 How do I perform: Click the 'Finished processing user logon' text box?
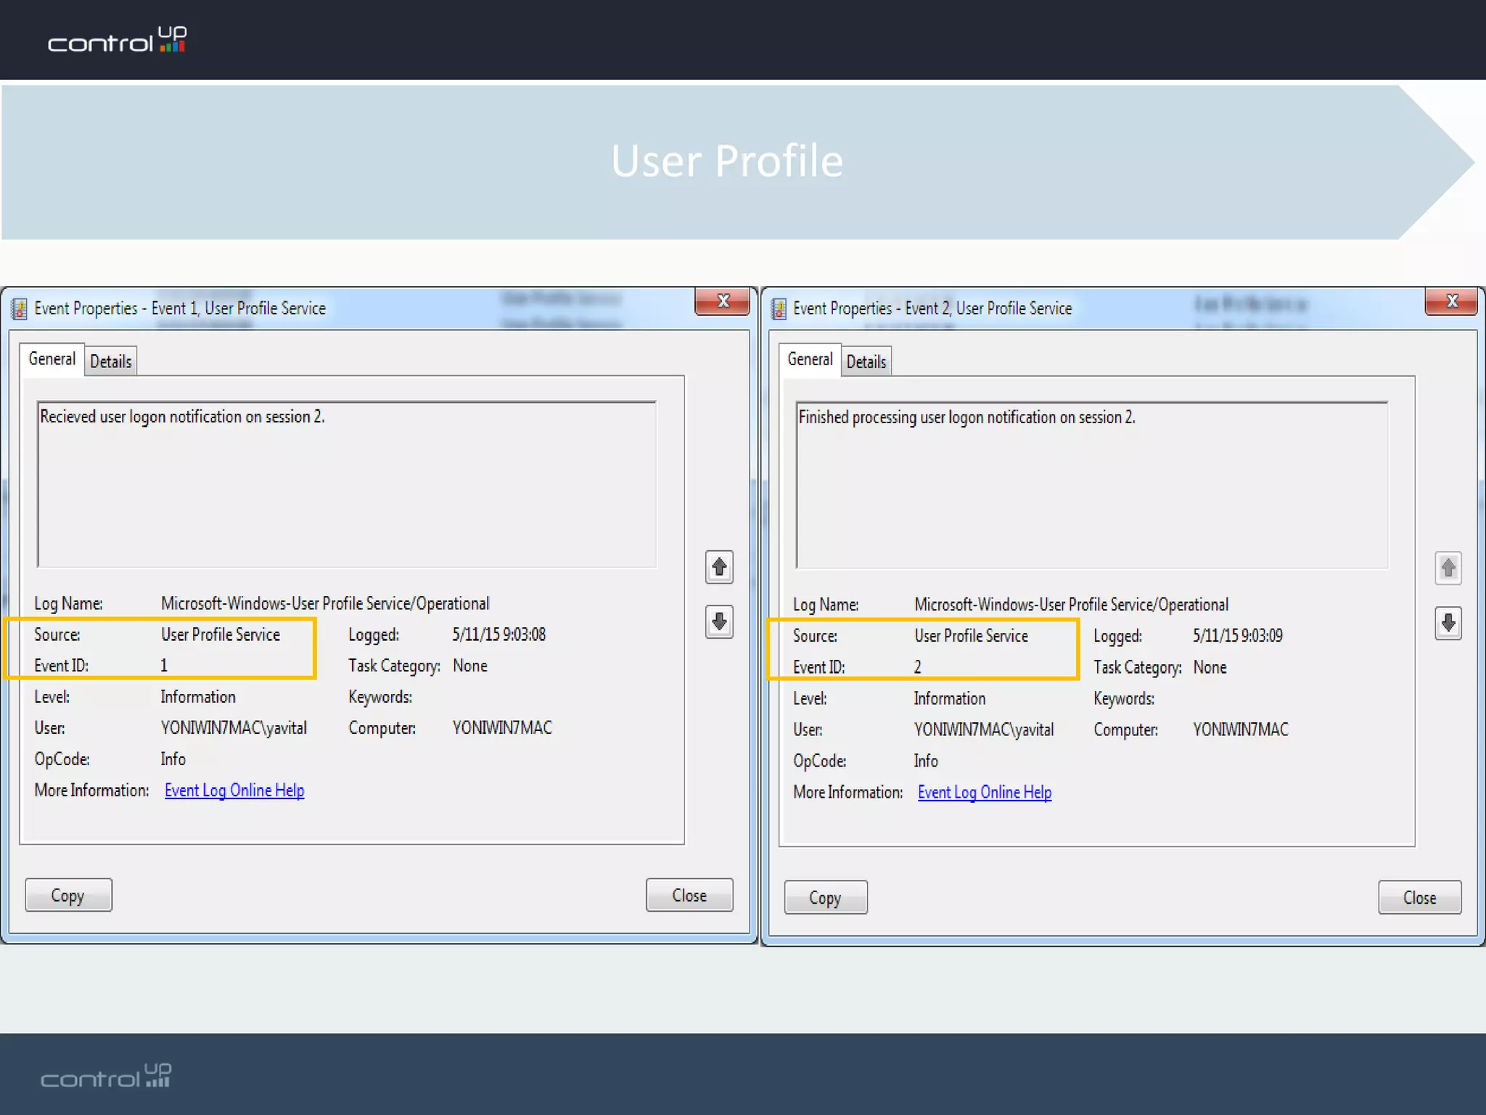pos(1091,485)
